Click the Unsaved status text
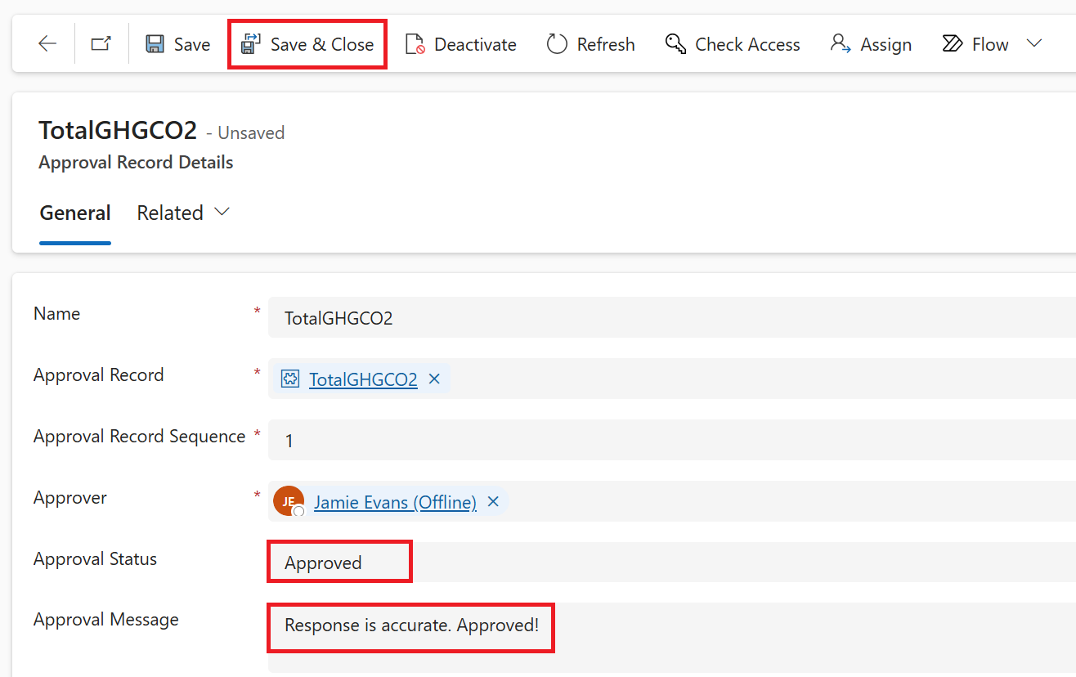Image resolution: width=1076 pixels, height=677 pixels. [x=251, y=133]
